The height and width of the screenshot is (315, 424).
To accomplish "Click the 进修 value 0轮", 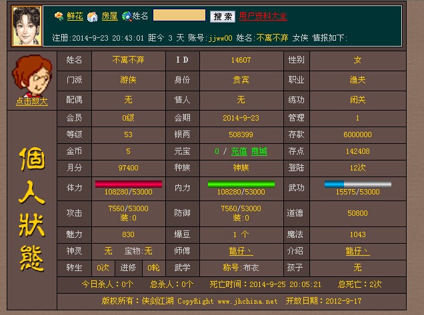I will coord(153,268).
